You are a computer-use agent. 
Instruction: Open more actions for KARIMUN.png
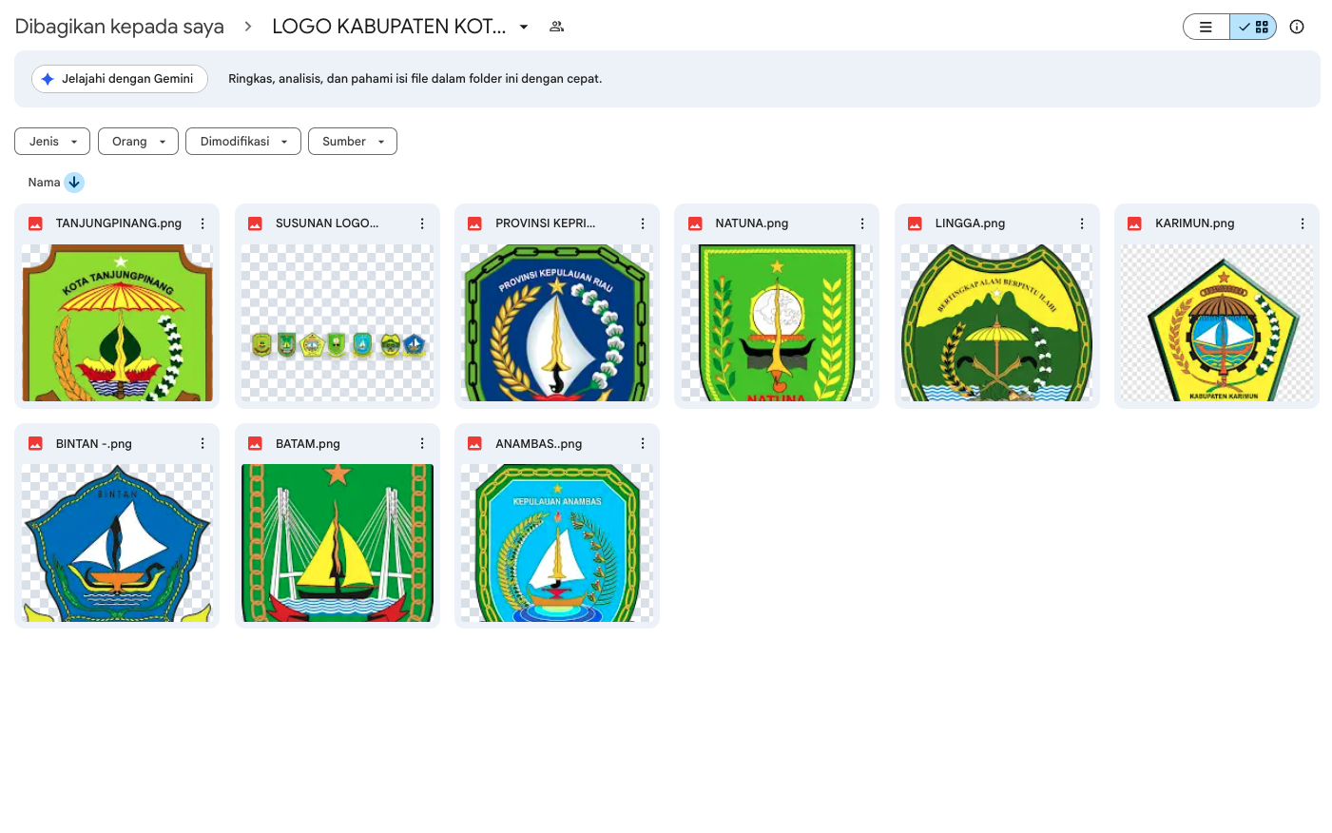[x=1303, y=223]
